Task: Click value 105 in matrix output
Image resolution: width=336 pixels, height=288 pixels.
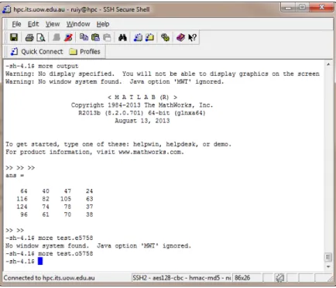Action: point(66,199)
